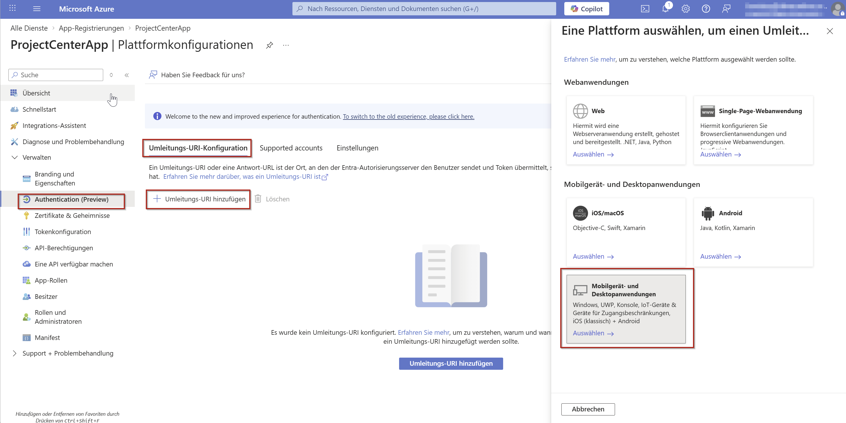Open API-Berechtigungen
The image size is (846, 423).
tap(68, 248)
